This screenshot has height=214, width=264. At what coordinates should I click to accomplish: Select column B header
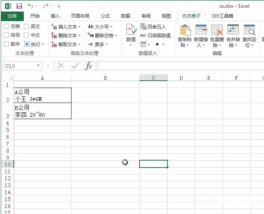tap(105, 78)
